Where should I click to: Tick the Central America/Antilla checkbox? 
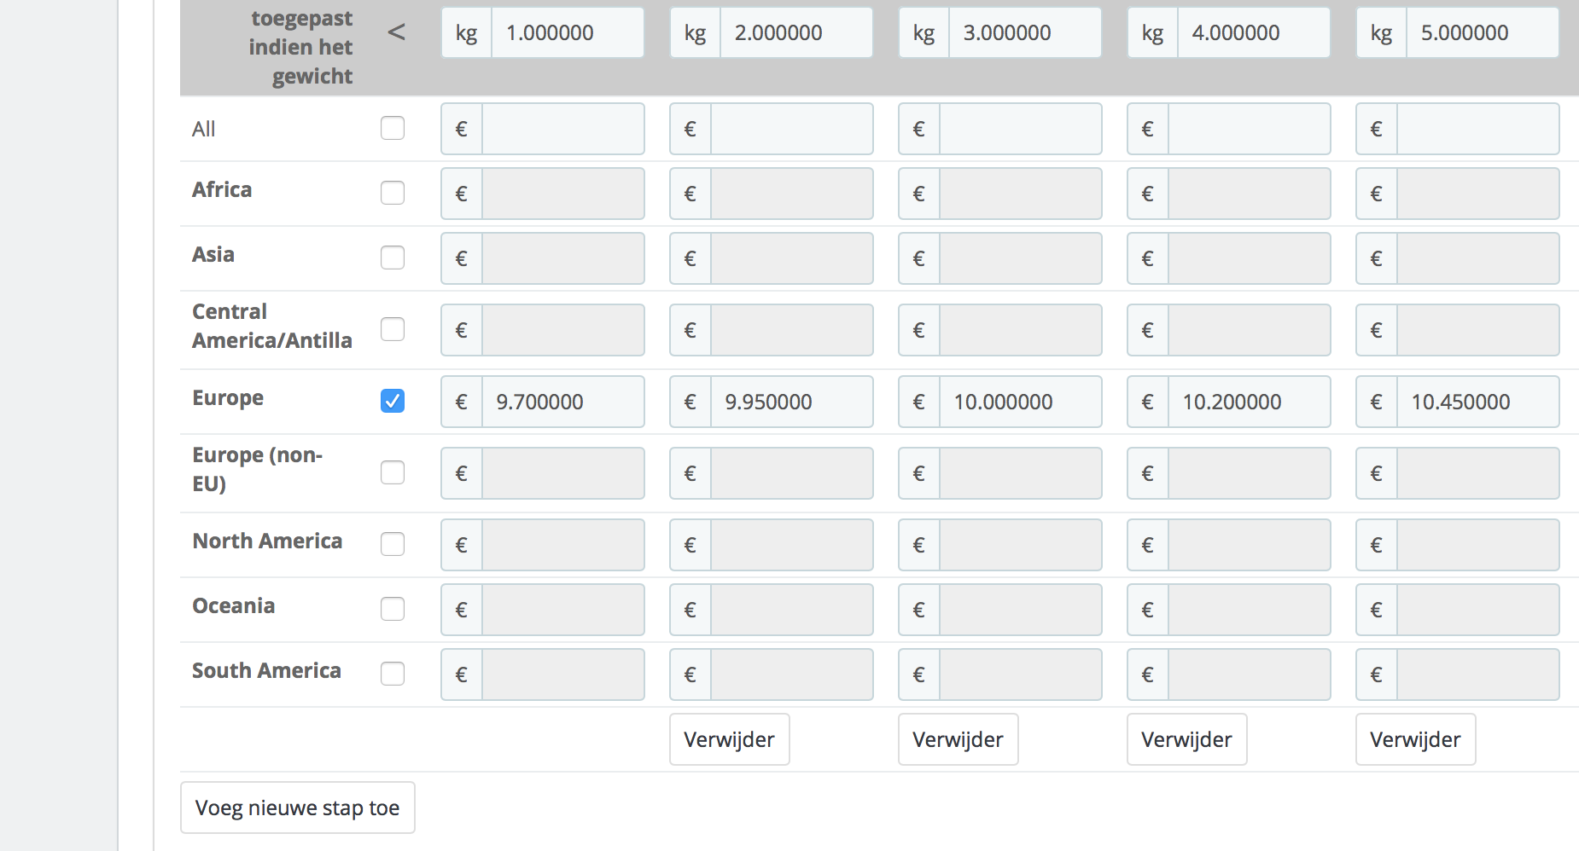[393, 329]
